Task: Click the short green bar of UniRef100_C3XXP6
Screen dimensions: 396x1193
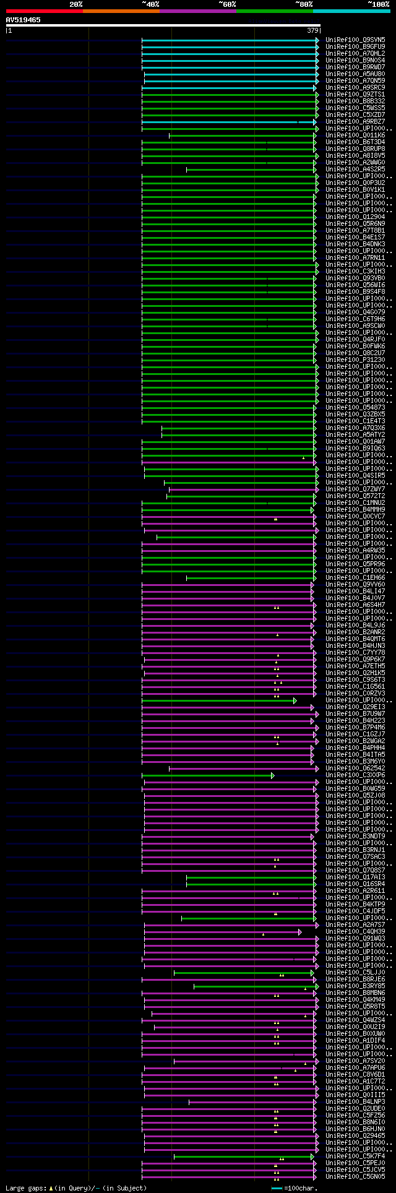Action: tap(208, 775)
